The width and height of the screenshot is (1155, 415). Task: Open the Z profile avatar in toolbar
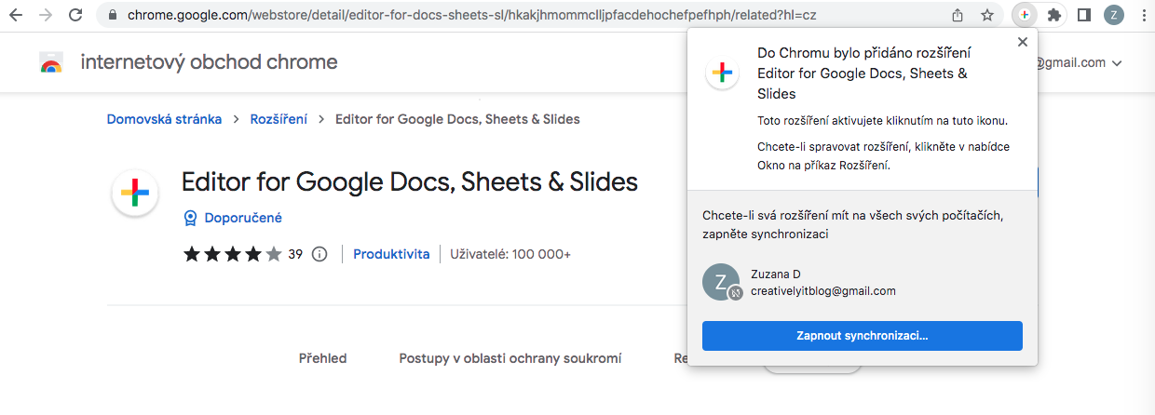tap(1114, 16)
